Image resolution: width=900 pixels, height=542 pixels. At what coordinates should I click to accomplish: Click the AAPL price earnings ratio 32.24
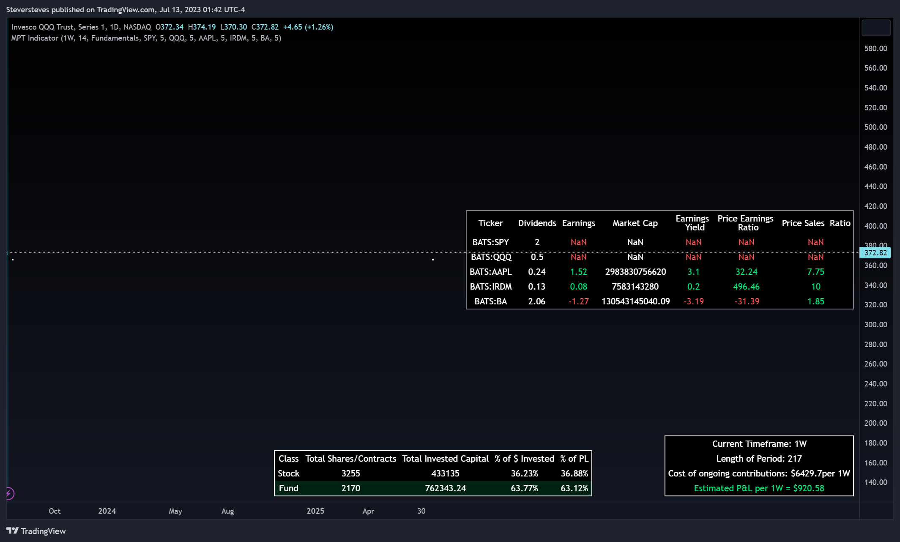[746, 272]
